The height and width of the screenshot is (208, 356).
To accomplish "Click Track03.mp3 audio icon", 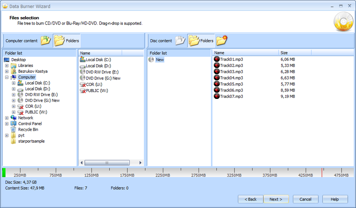I will point(217,72).
